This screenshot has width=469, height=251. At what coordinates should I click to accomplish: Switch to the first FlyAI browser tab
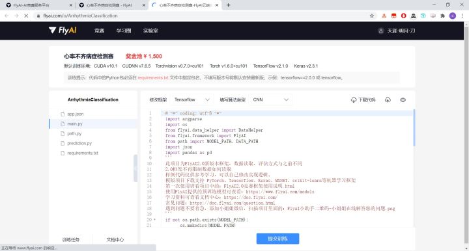37,5
